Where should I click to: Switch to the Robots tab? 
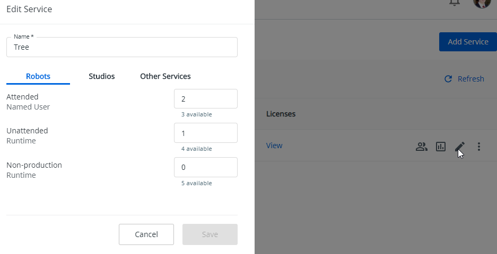(x=38, y=76)
